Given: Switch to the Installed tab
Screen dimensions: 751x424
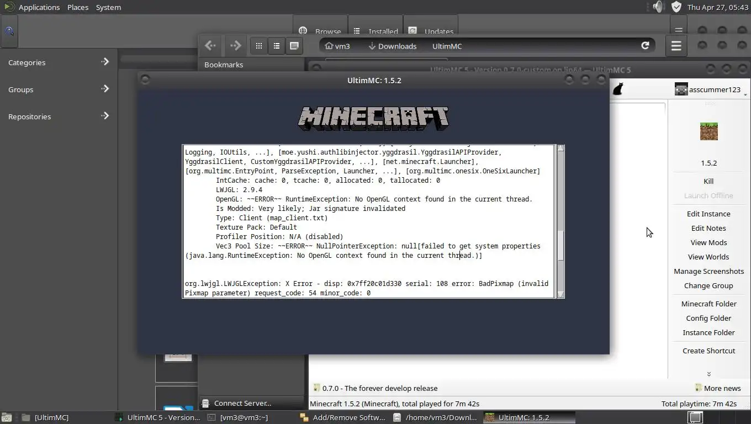Looking at the screenshot, I should 375,31.
